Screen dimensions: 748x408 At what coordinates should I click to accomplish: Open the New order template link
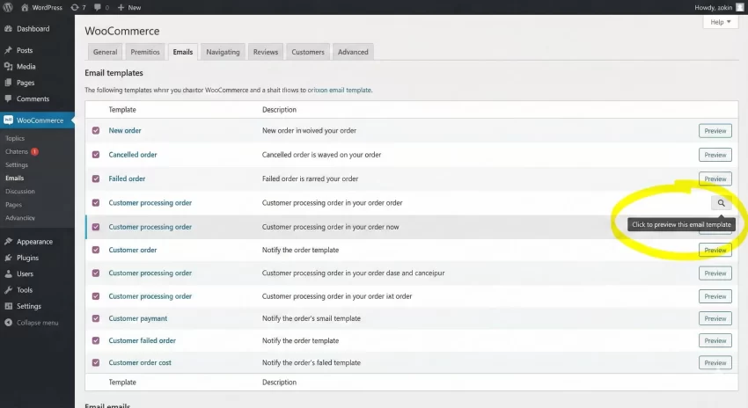[x=125, y=130]
